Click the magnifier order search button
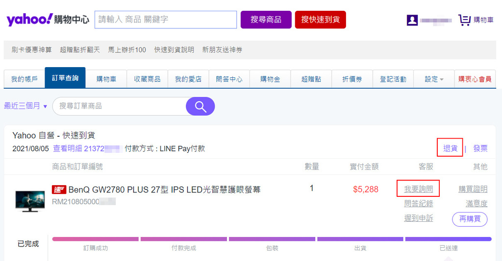The image size is (502, 261). pos(201,106)
